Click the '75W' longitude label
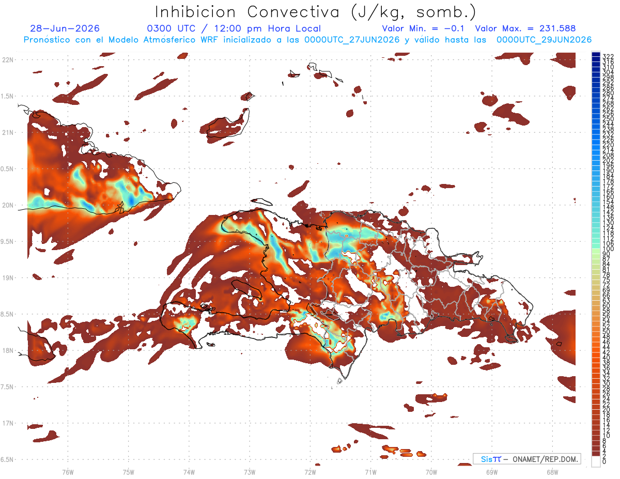Viewport: 620px width, 479px height. pos(129,472)
